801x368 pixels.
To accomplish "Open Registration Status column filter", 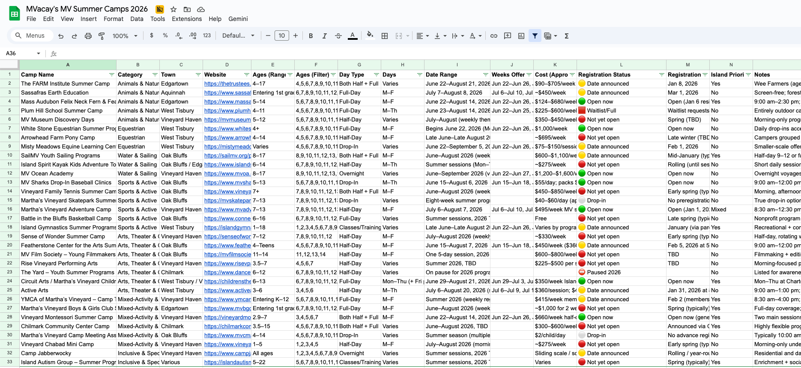I will coord(662,74).
